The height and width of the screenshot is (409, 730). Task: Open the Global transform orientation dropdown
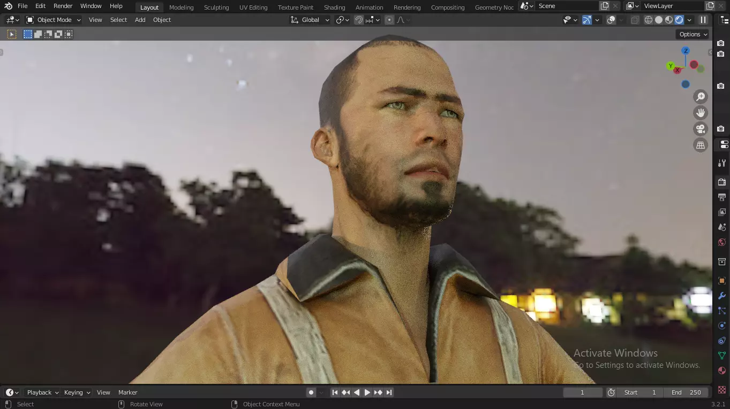pyautogui.click(x=310, y=20)
